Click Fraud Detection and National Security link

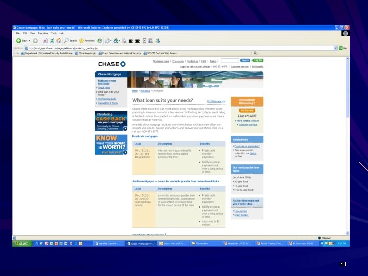[x=120, y=53]
